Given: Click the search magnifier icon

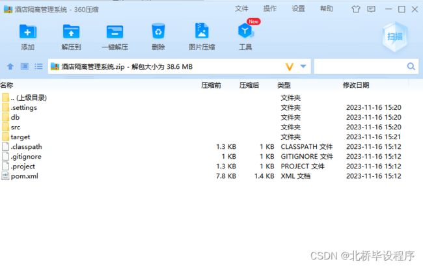Looking at the screenshot, I should click(x=411, y=66).
